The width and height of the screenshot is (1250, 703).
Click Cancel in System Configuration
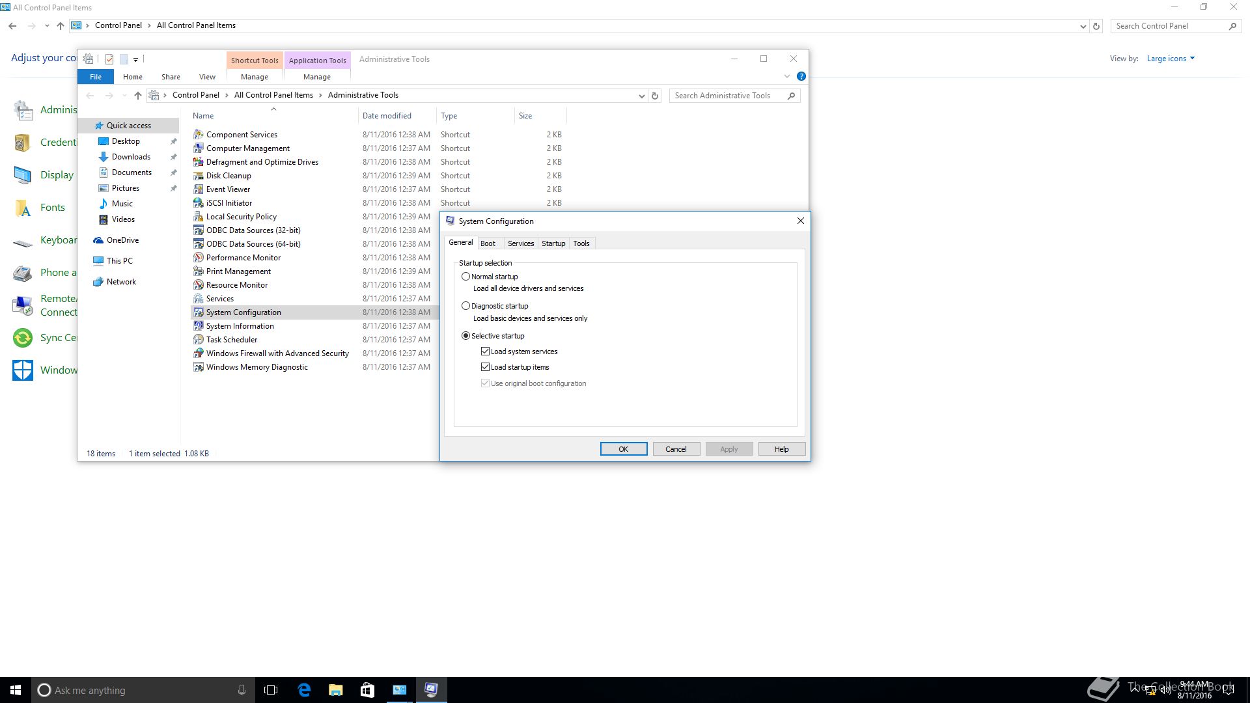click(x=676, y=449)
